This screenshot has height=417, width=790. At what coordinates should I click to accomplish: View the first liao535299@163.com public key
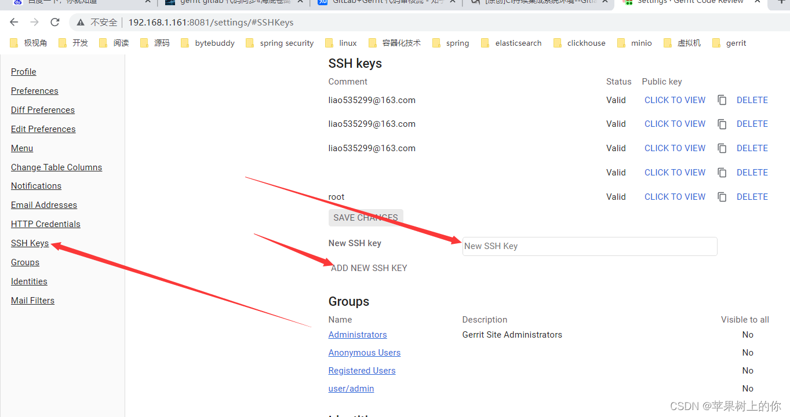pos(675,100)
